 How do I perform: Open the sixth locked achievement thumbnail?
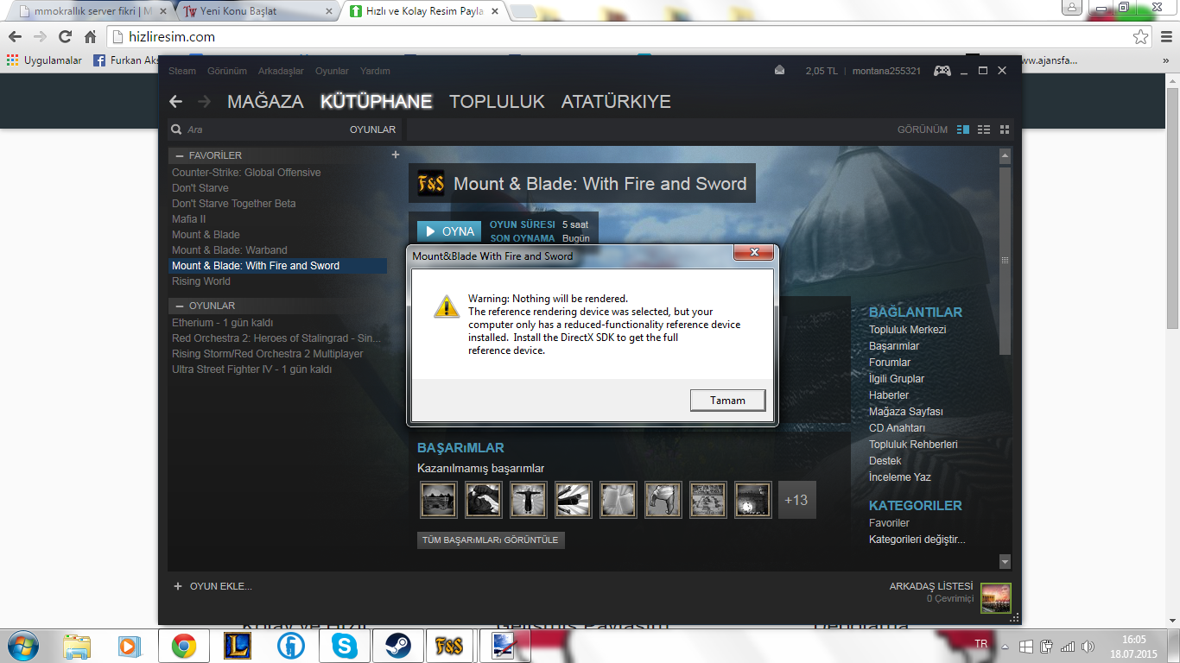[663, 499]
